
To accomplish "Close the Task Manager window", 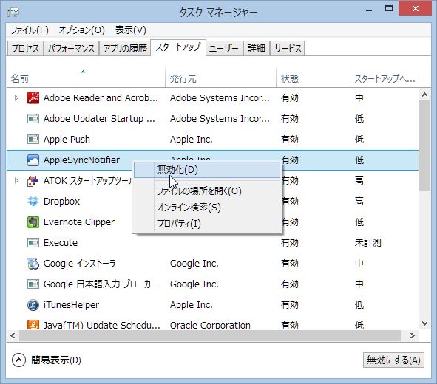I will click(x=416, y=9).
